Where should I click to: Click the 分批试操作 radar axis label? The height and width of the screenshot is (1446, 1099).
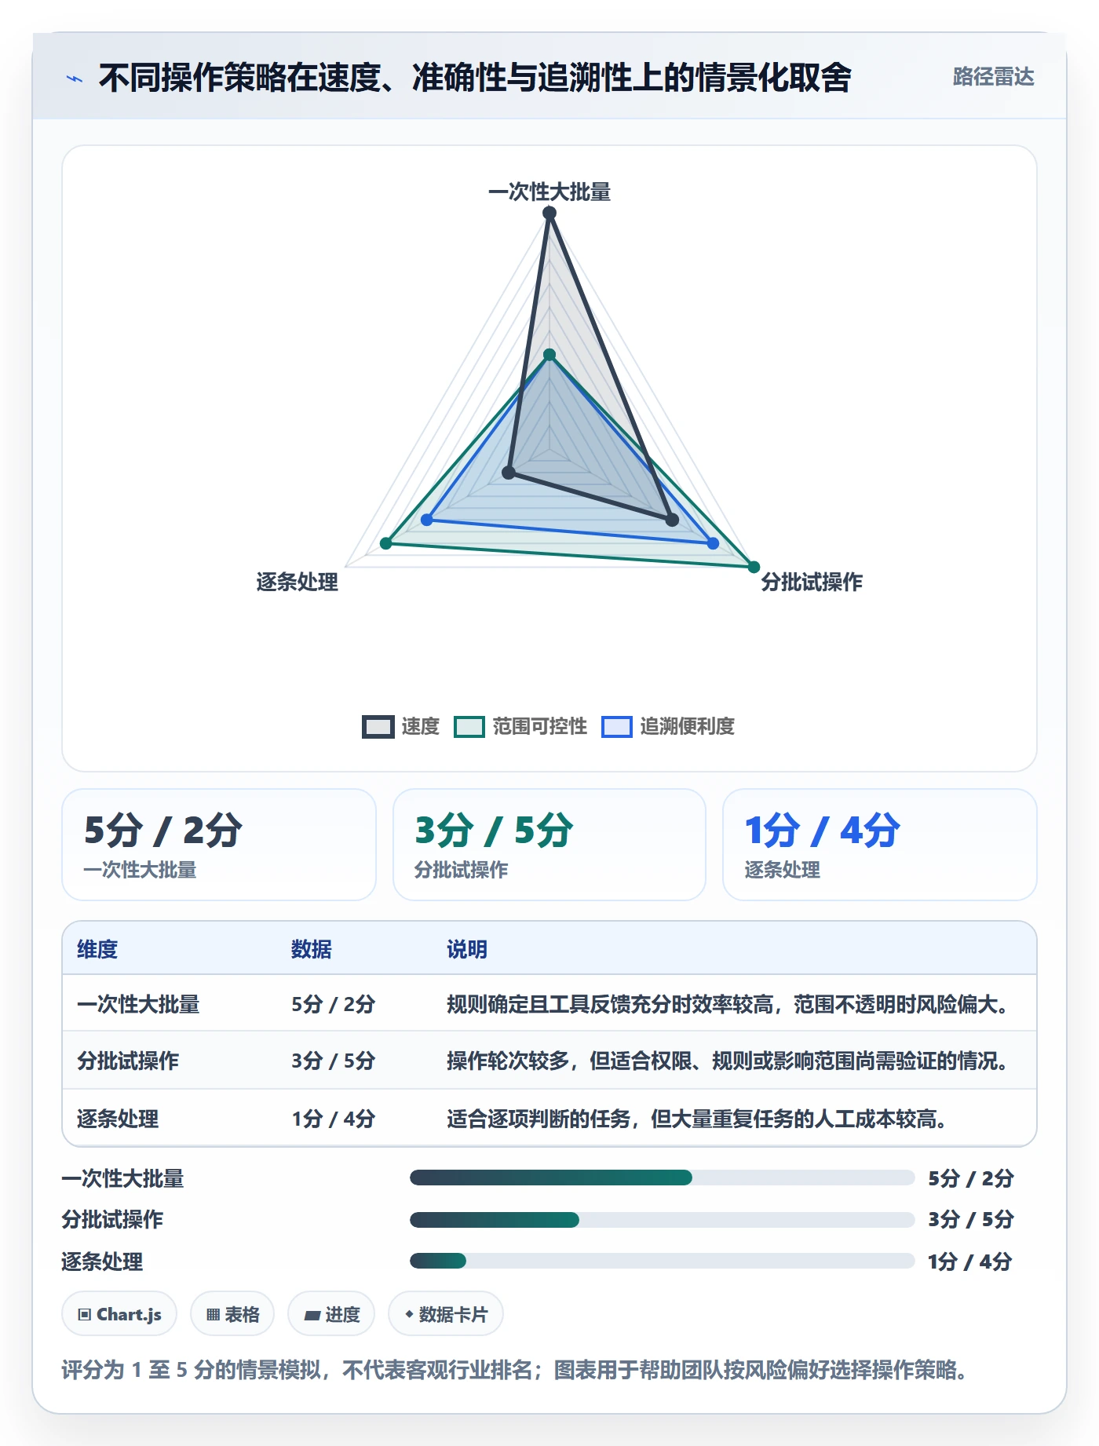coord(812,582)
